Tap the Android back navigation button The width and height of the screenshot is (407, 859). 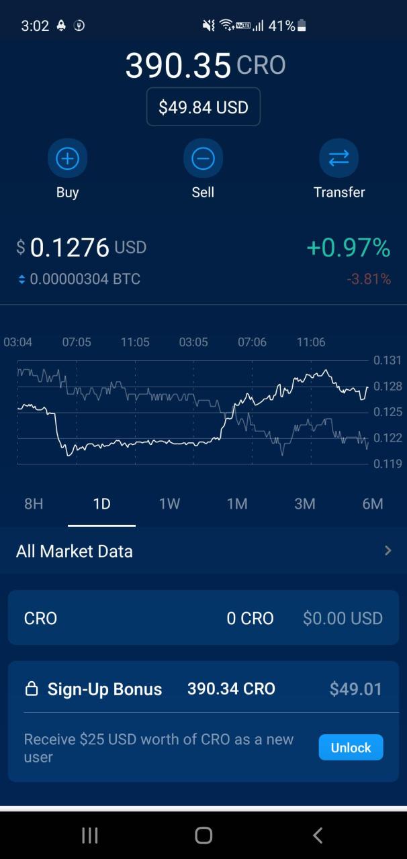[x=317, y=836]
